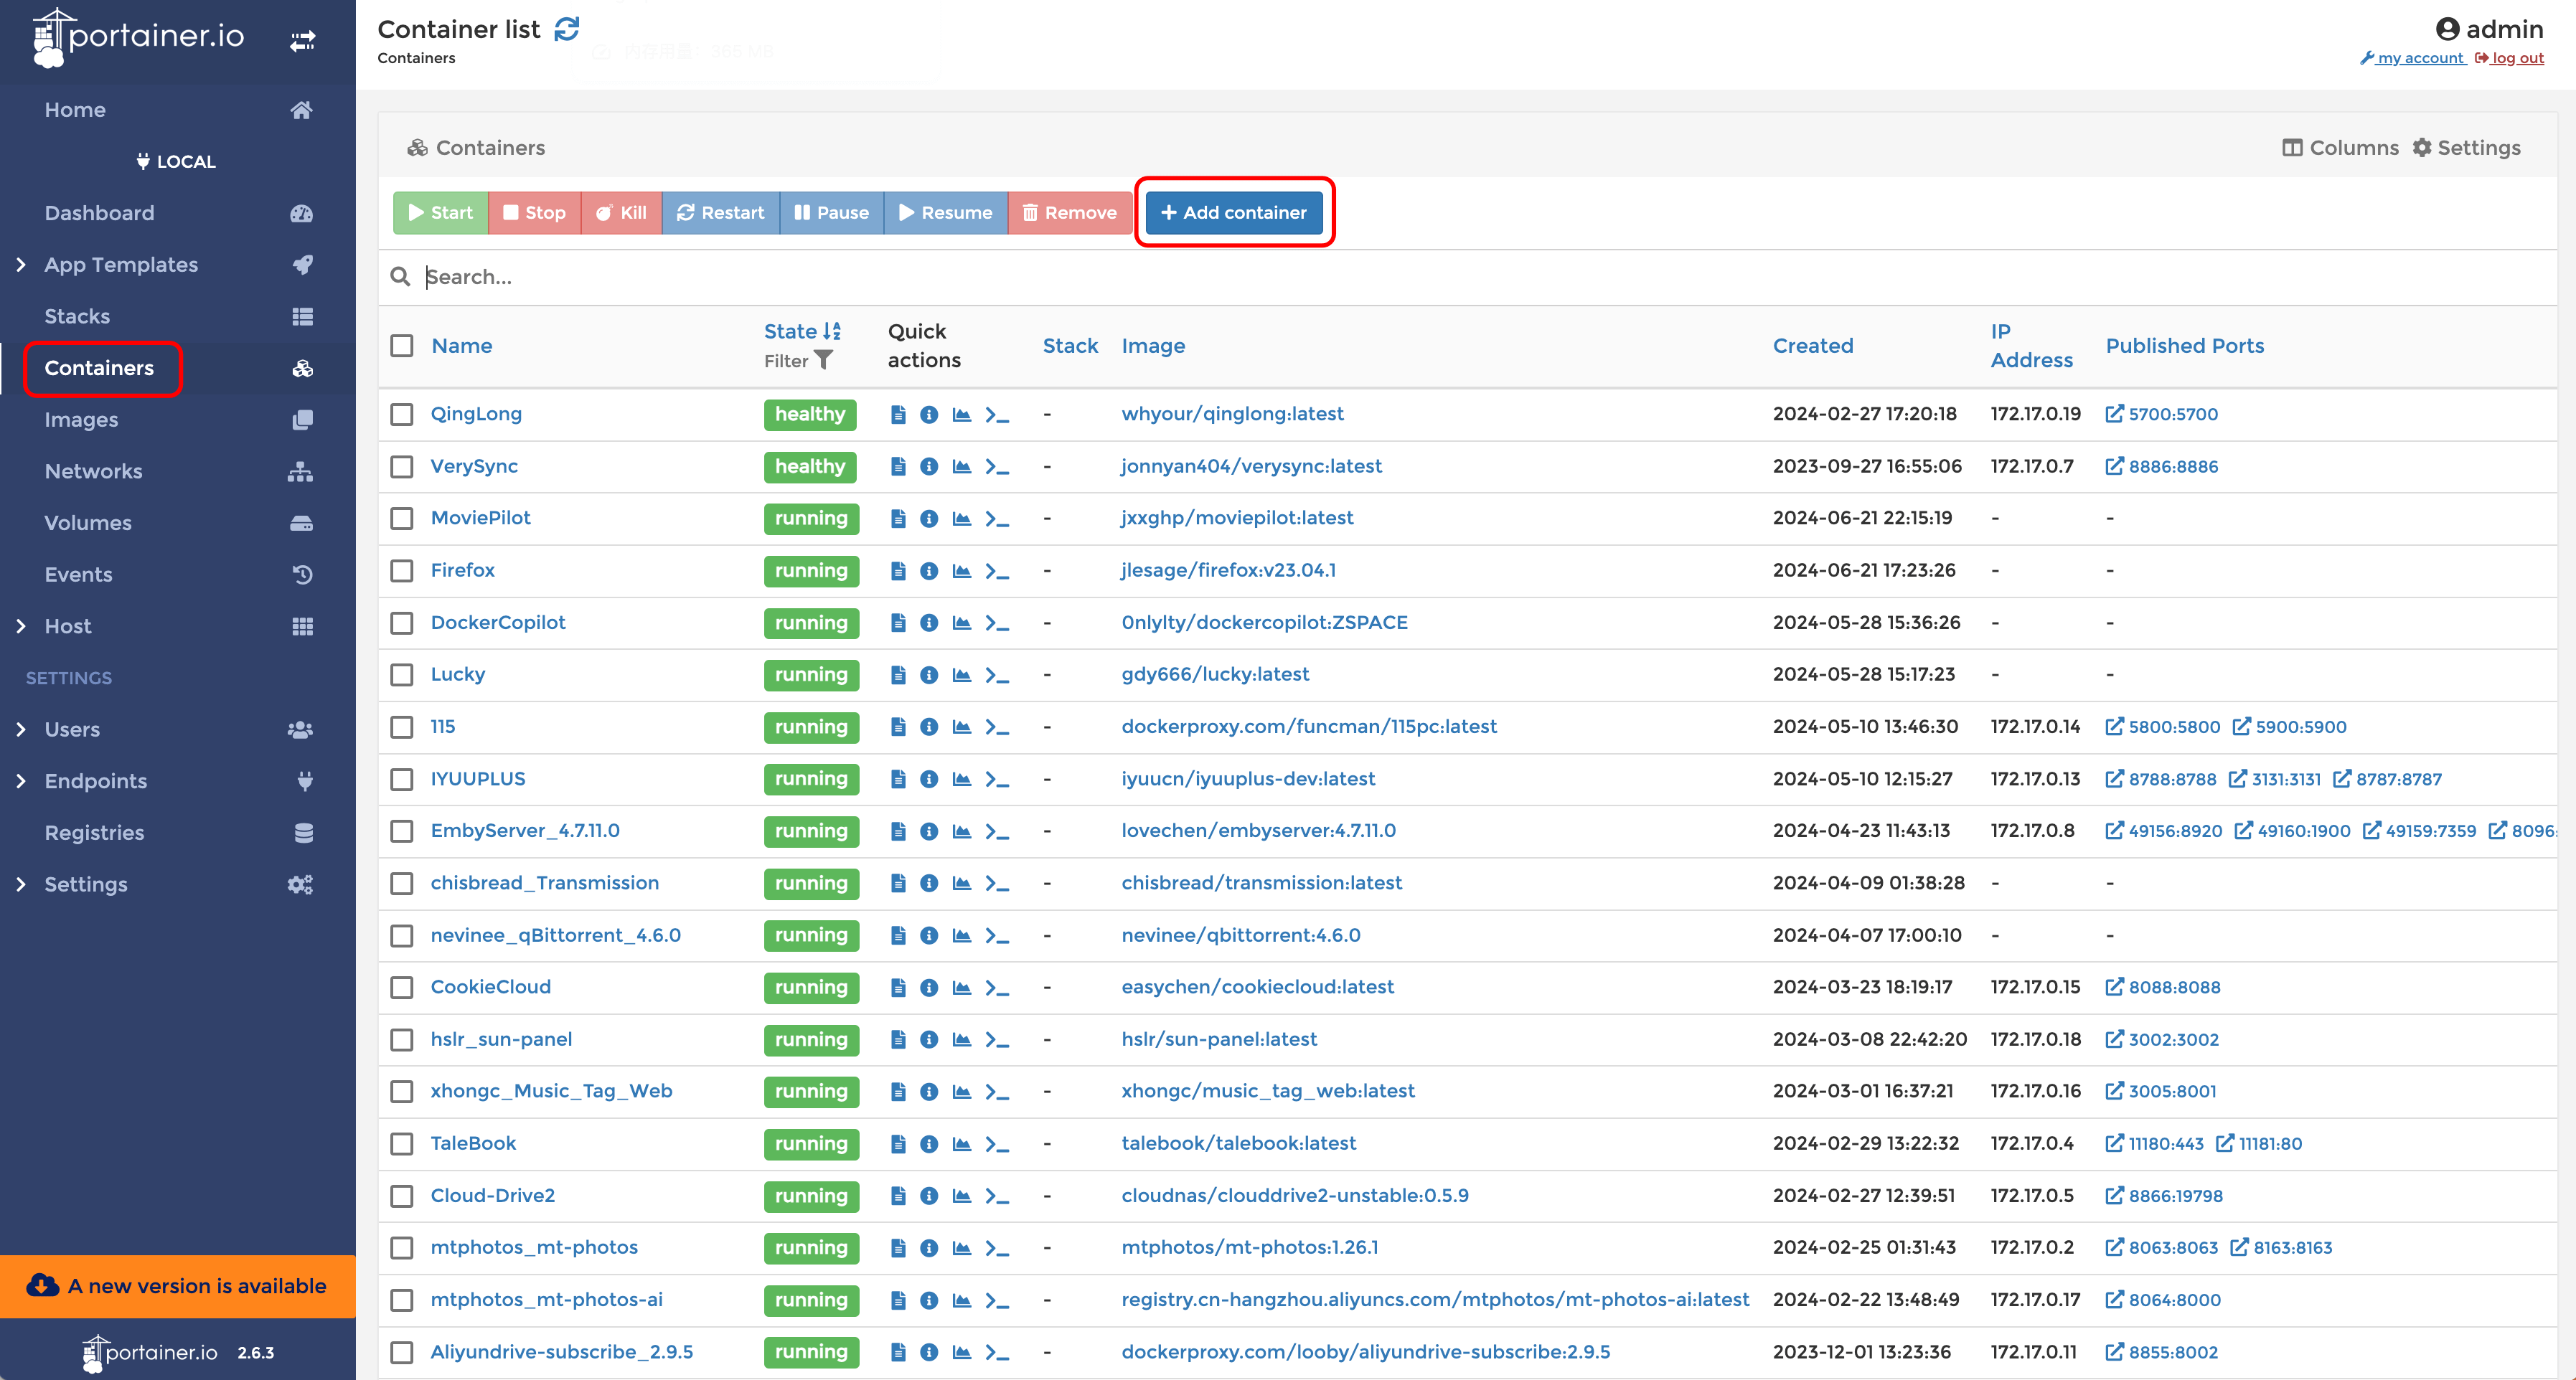Click the Networks sitemap icon in the sidebar

click(x=301, y=472)
